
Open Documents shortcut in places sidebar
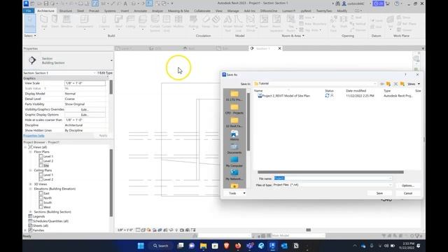(x=234, y=149)
